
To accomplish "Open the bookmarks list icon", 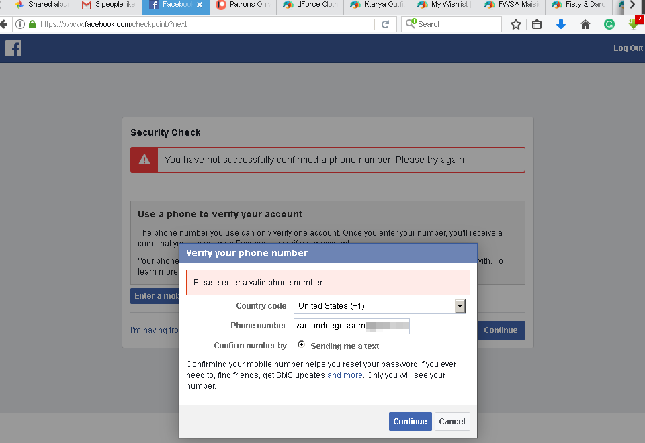I will 537,24.
